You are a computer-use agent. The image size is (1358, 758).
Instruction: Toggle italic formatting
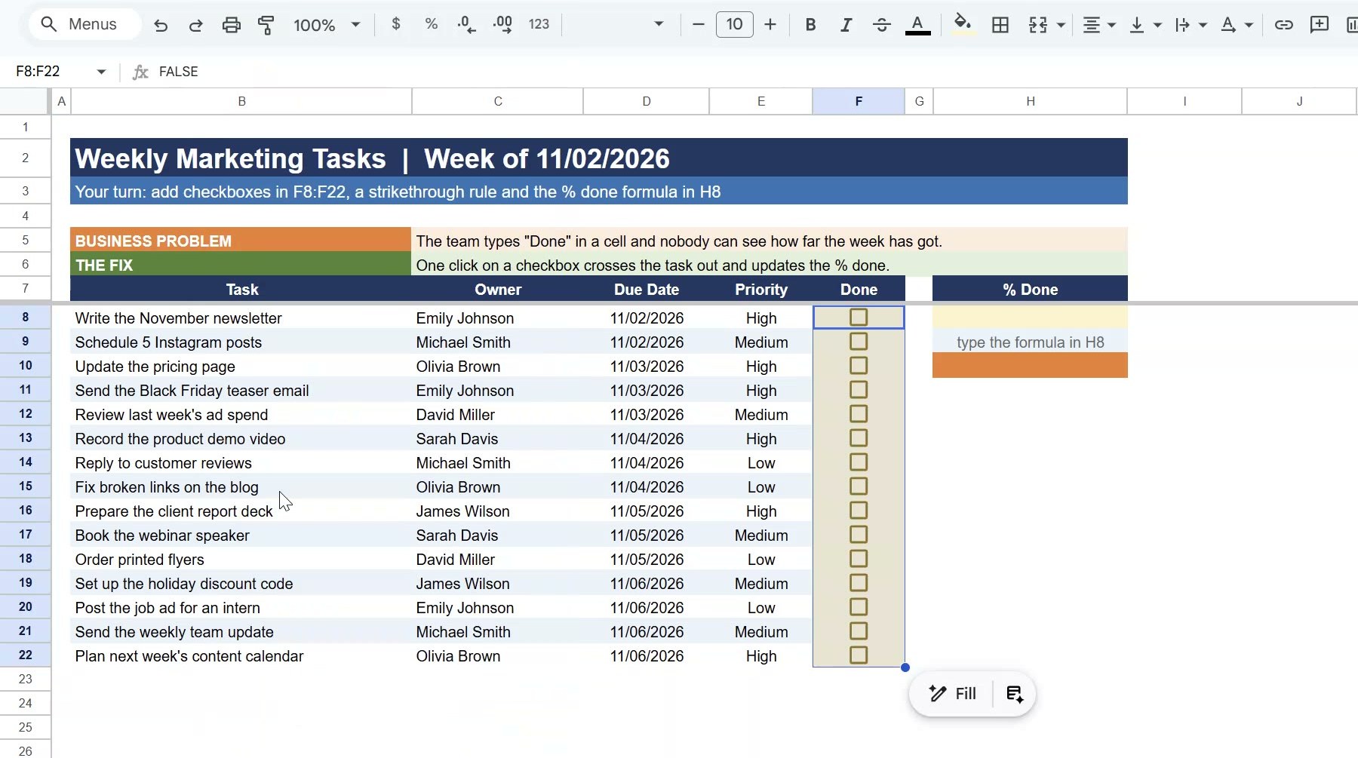click(x=846, y=25)
